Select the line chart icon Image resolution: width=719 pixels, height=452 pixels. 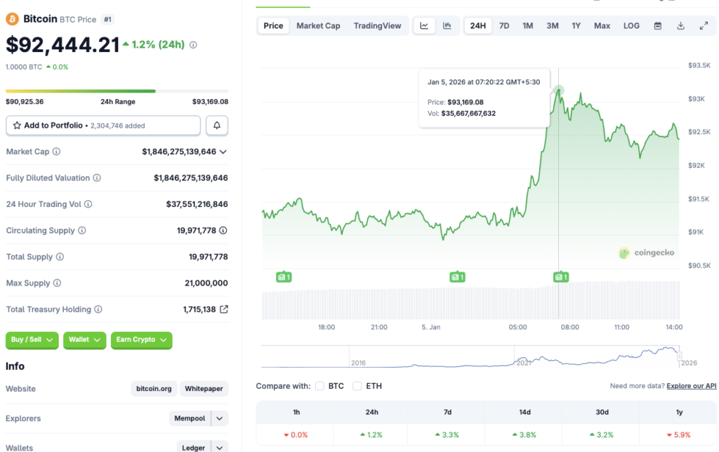point(424,25)
